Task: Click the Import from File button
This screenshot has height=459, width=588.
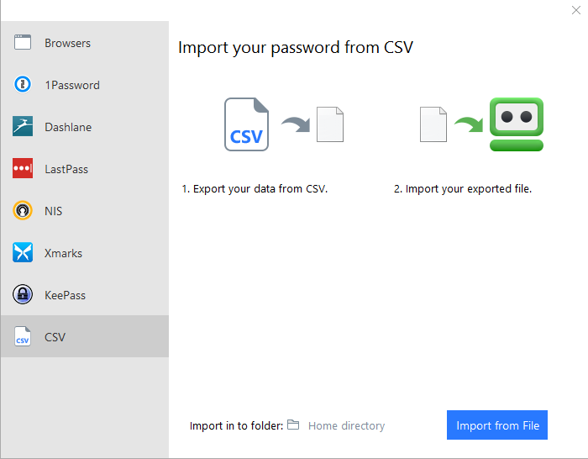Action: pos(497,425)
